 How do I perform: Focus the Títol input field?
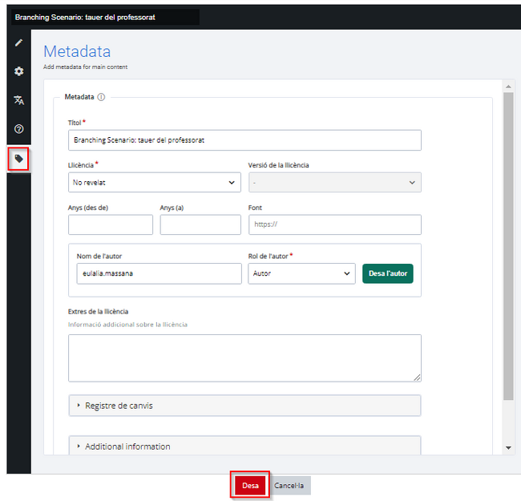click(245, 140)
